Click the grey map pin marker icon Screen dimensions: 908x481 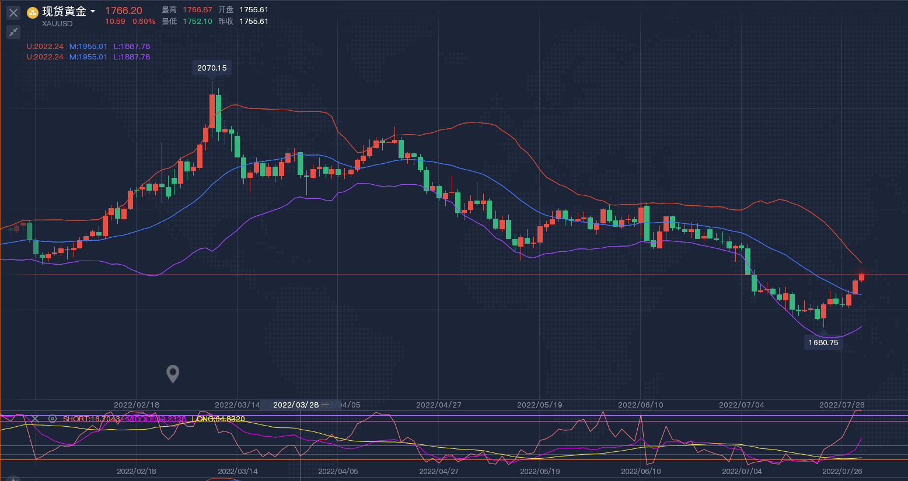click(x=173, y=373)
